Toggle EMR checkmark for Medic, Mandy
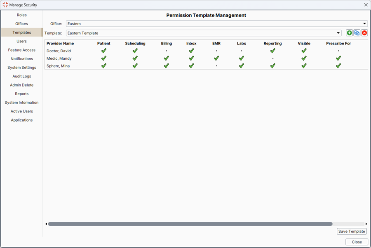The width and height of the screenshot is (371, 248). [216, 58]
